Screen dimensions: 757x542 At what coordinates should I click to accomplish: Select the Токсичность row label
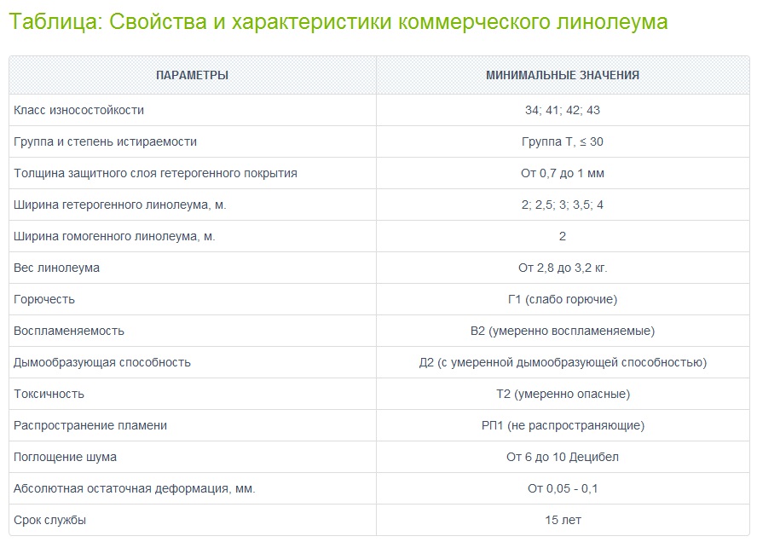[x=49, y=395]
